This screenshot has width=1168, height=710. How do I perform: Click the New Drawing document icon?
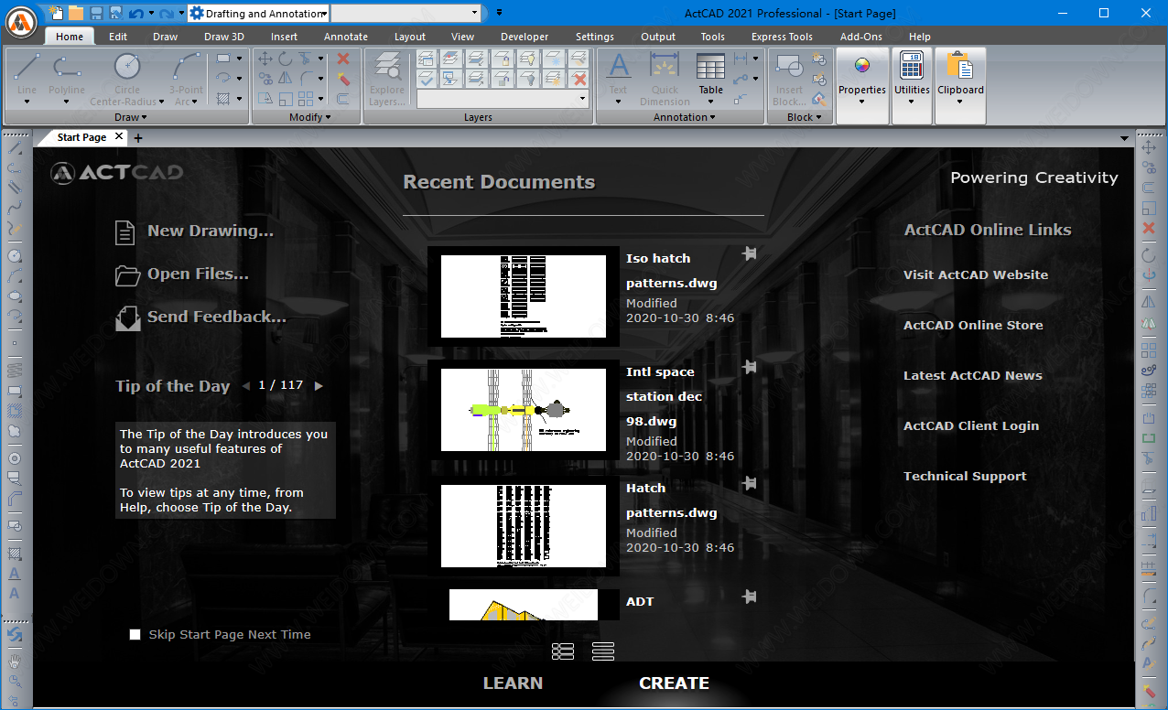tap(125, 231)
